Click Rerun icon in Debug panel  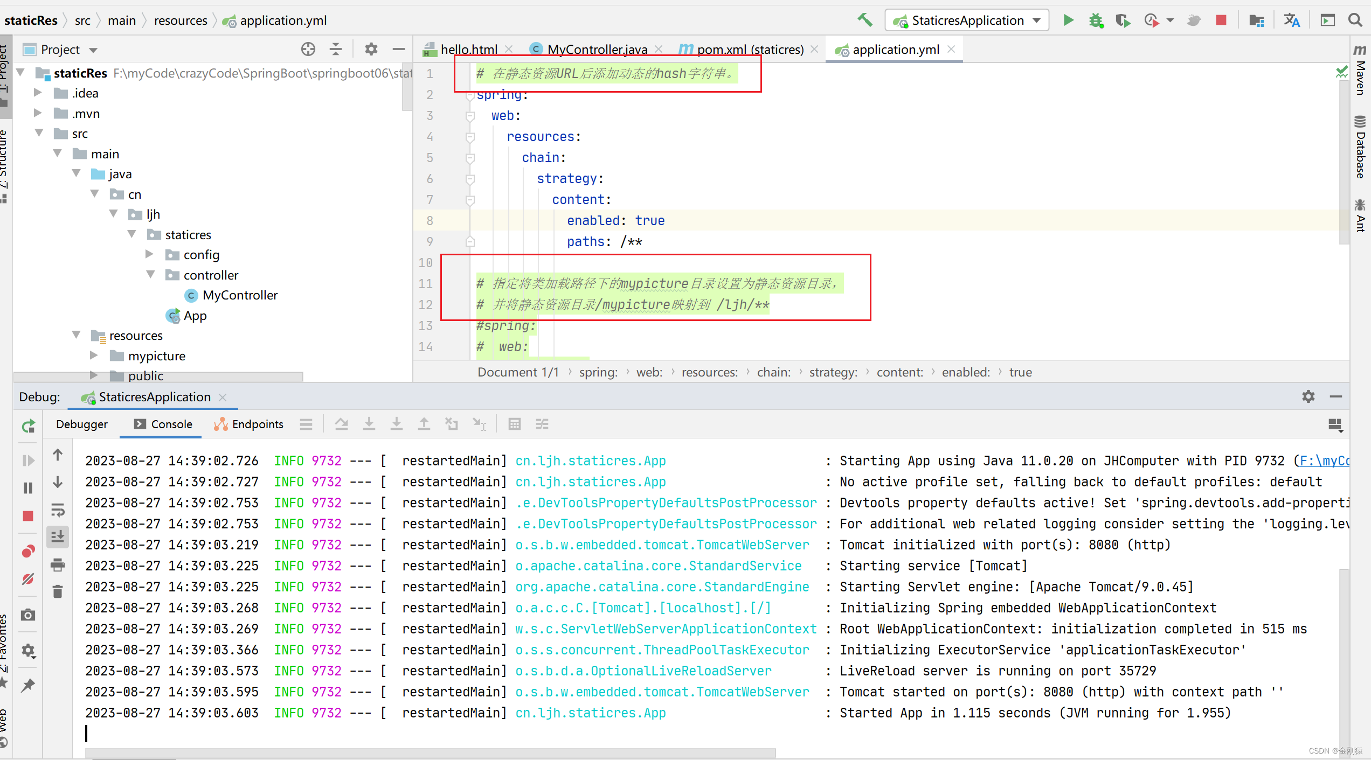tap(29, 426)
